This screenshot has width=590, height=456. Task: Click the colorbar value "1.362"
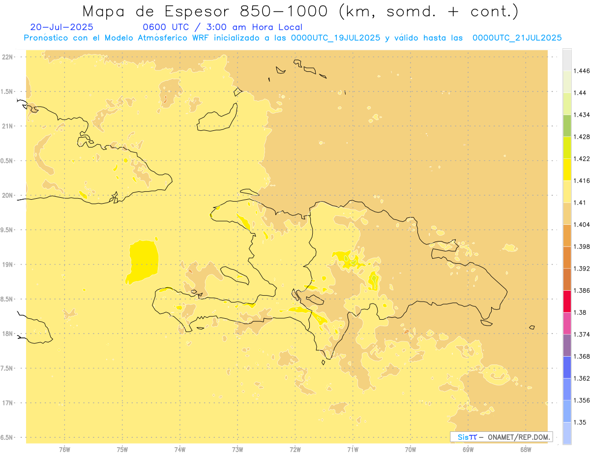click(582, 378)
